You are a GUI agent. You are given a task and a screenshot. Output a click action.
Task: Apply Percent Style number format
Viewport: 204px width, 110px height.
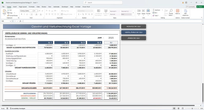tap(83, 14)
